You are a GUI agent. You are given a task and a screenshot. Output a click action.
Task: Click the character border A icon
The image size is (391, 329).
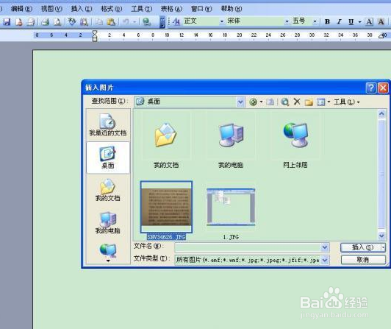pos(369,22)
